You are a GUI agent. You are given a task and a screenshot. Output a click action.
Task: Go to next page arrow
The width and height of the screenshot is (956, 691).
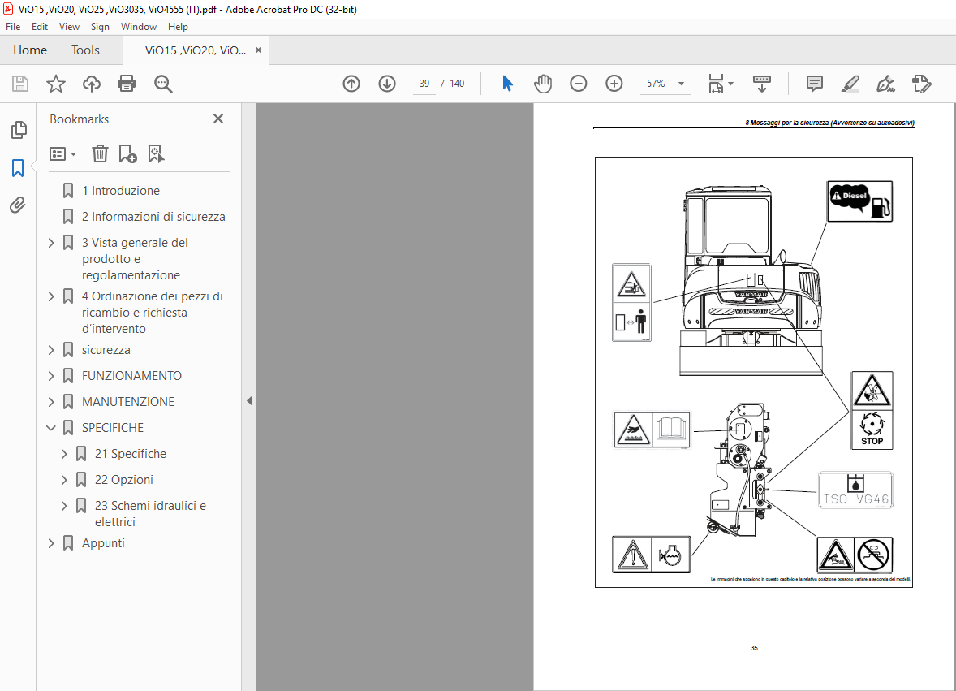tap(387, 84)
